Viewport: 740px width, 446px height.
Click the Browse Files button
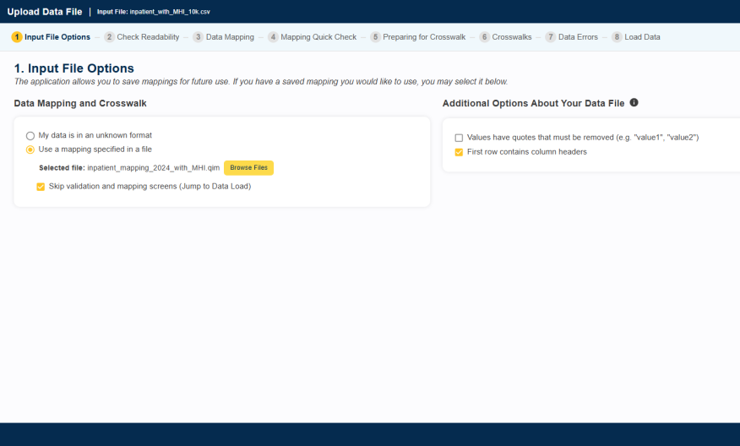pyautogui.click(x=248, y=168)
